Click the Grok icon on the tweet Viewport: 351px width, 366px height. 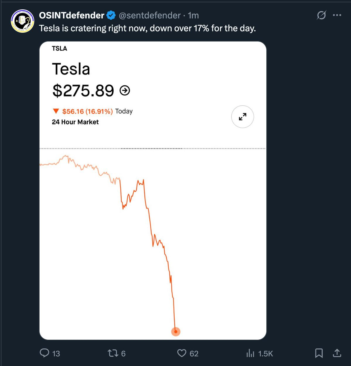[x=321, y=15]
